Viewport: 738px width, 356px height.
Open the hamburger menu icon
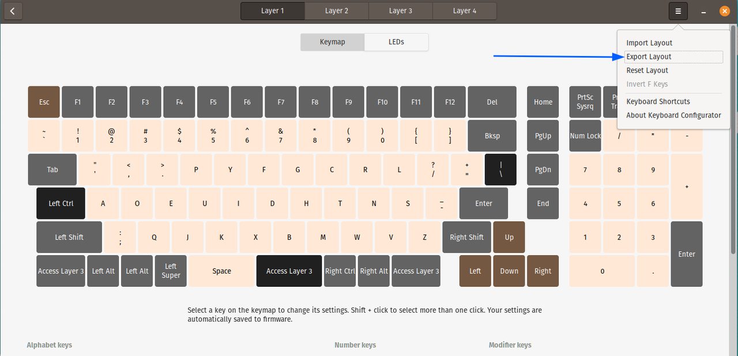pos(678,11)
